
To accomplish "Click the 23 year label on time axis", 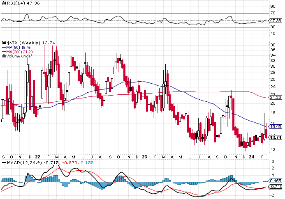I will (x=144, y=157).
